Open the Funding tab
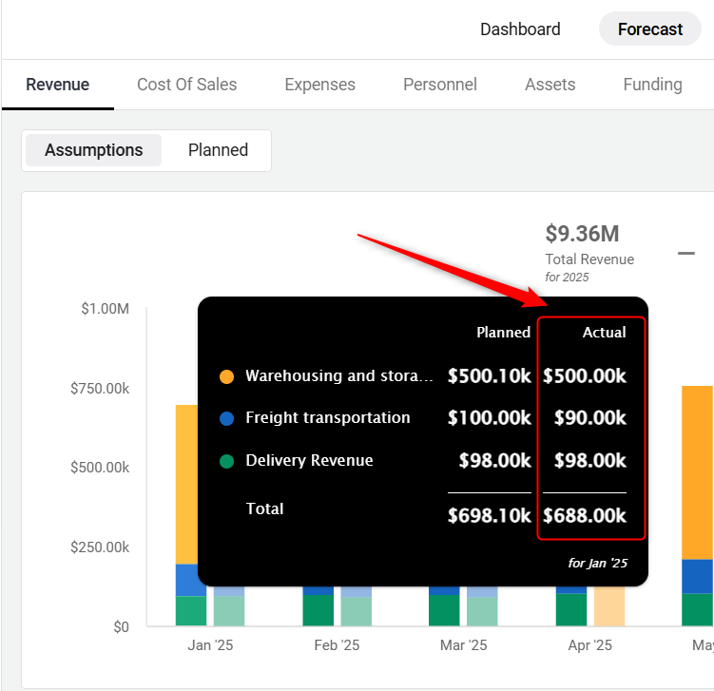The width and height of the screenshot is (714, 691). (652, 85)
